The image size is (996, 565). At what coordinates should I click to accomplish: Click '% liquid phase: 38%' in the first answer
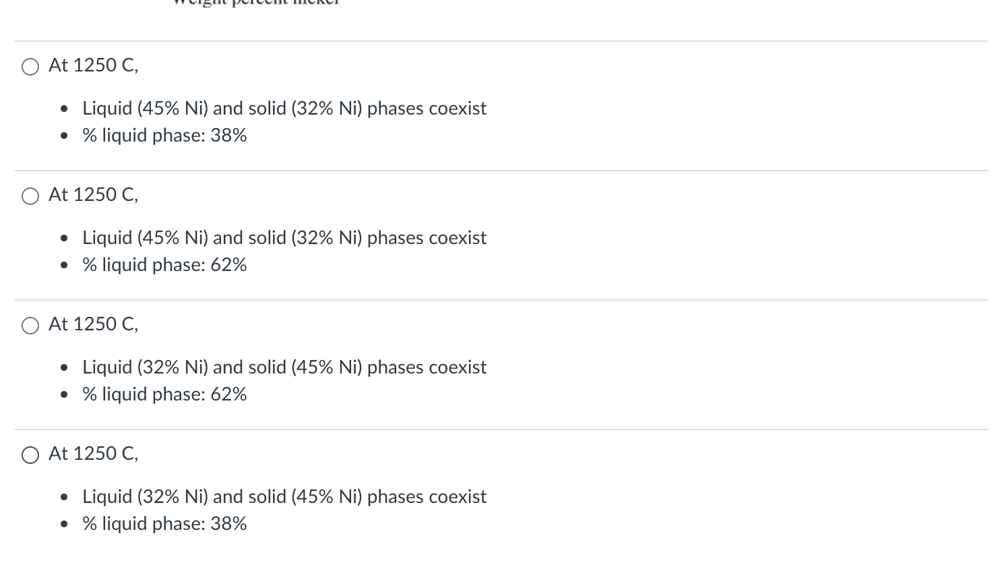[x=164, y=136]
